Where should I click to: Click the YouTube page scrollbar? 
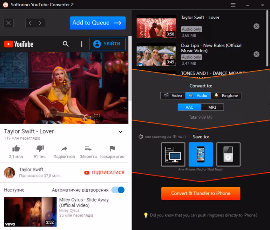[x=130, y=68]
